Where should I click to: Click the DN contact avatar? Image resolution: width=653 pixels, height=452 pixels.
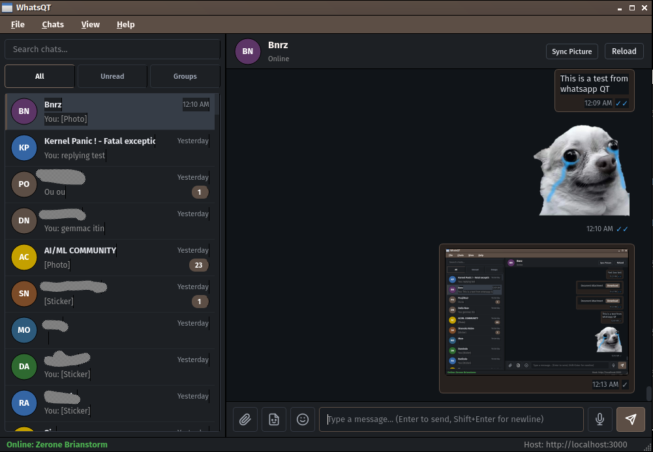[x=24, y=220]
